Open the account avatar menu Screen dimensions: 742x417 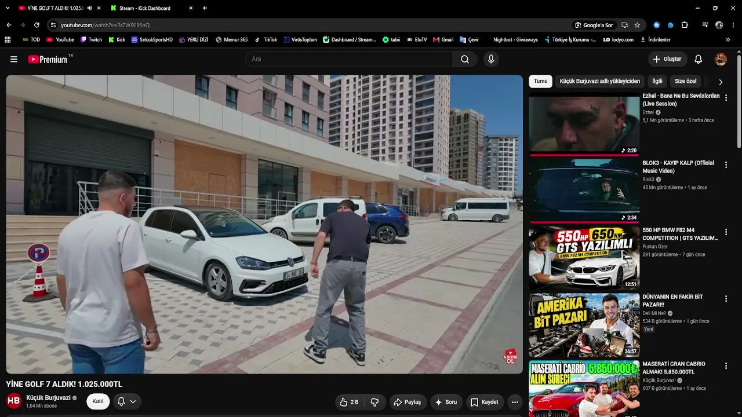pyautogui.click(x=721, y=59)
